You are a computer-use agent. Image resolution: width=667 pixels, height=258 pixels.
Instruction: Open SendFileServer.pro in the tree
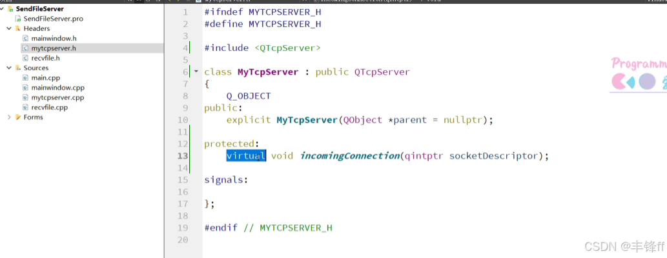click(x=54, y=19)
